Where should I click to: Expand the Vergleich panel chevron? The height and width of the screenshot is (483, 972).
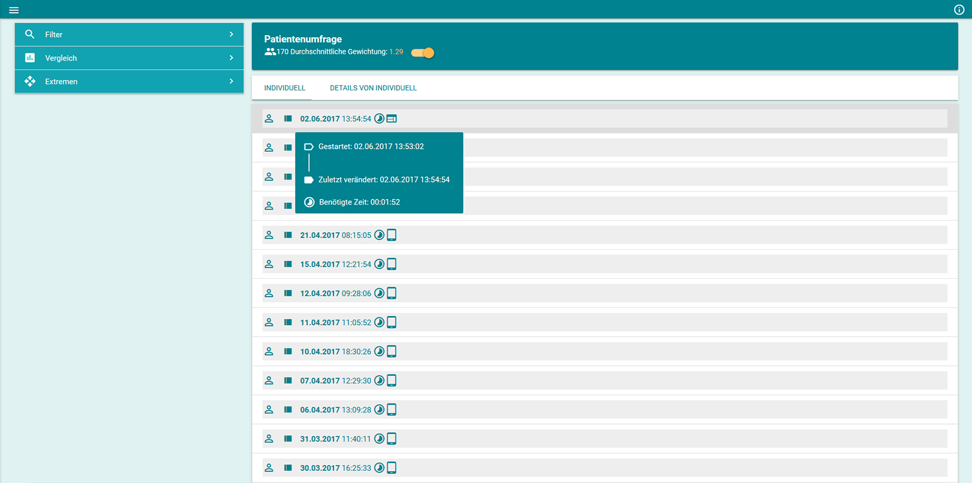231,58
